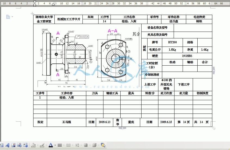Click the 'HT200' material grade cell

click(172, 42)
